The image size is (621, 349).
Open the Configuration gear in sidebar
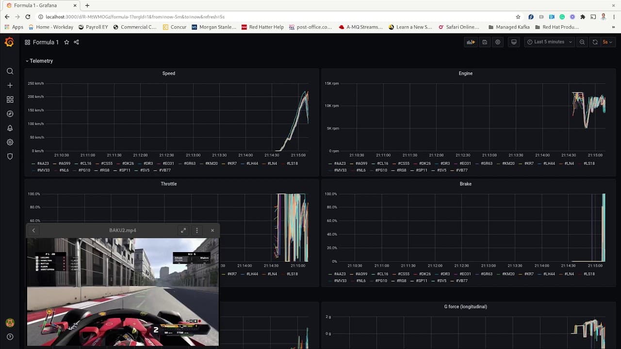click(10, 143)
